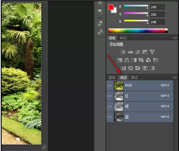Switch to the 路径 tab
179x151 pixels.
[x=134, y=78]
